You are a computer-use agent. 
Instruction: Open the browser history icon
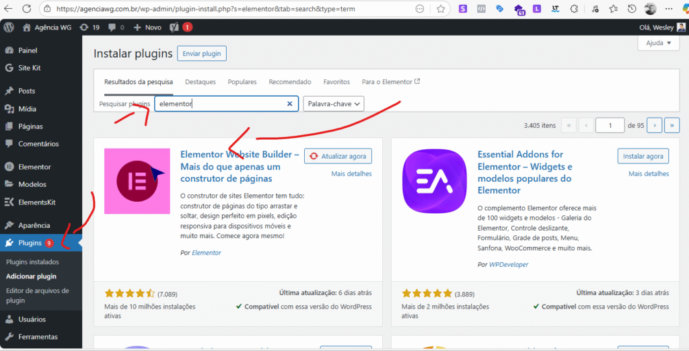point(632,9)
